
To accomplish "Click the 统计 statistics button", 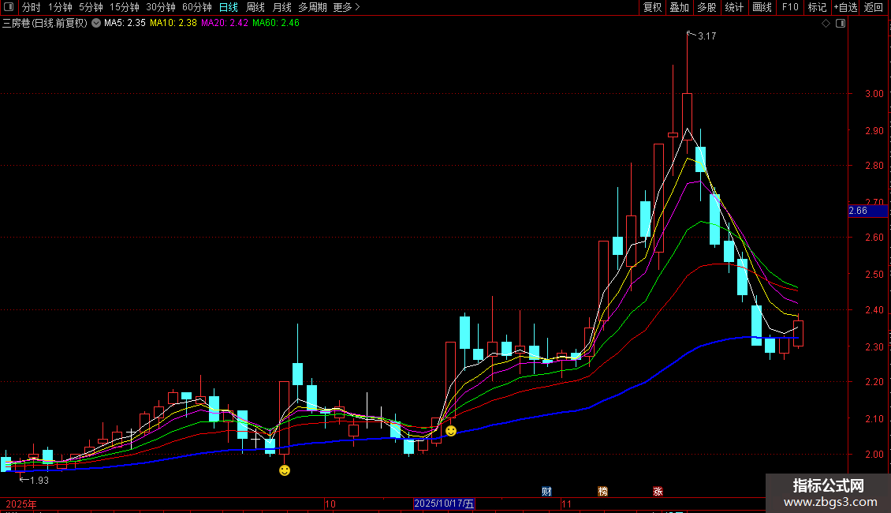I will 734,7.
